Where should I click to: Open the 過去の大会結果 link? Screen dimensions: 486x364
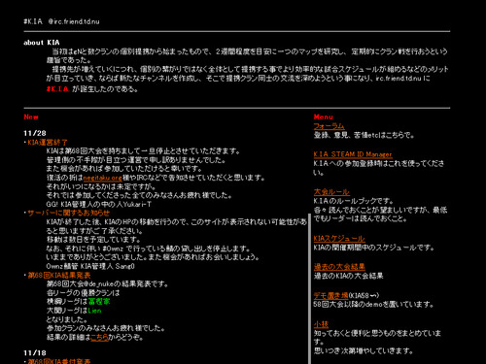[x=339, y=267]
